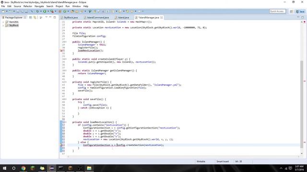Click the New Java Package icon

point(60,11)
